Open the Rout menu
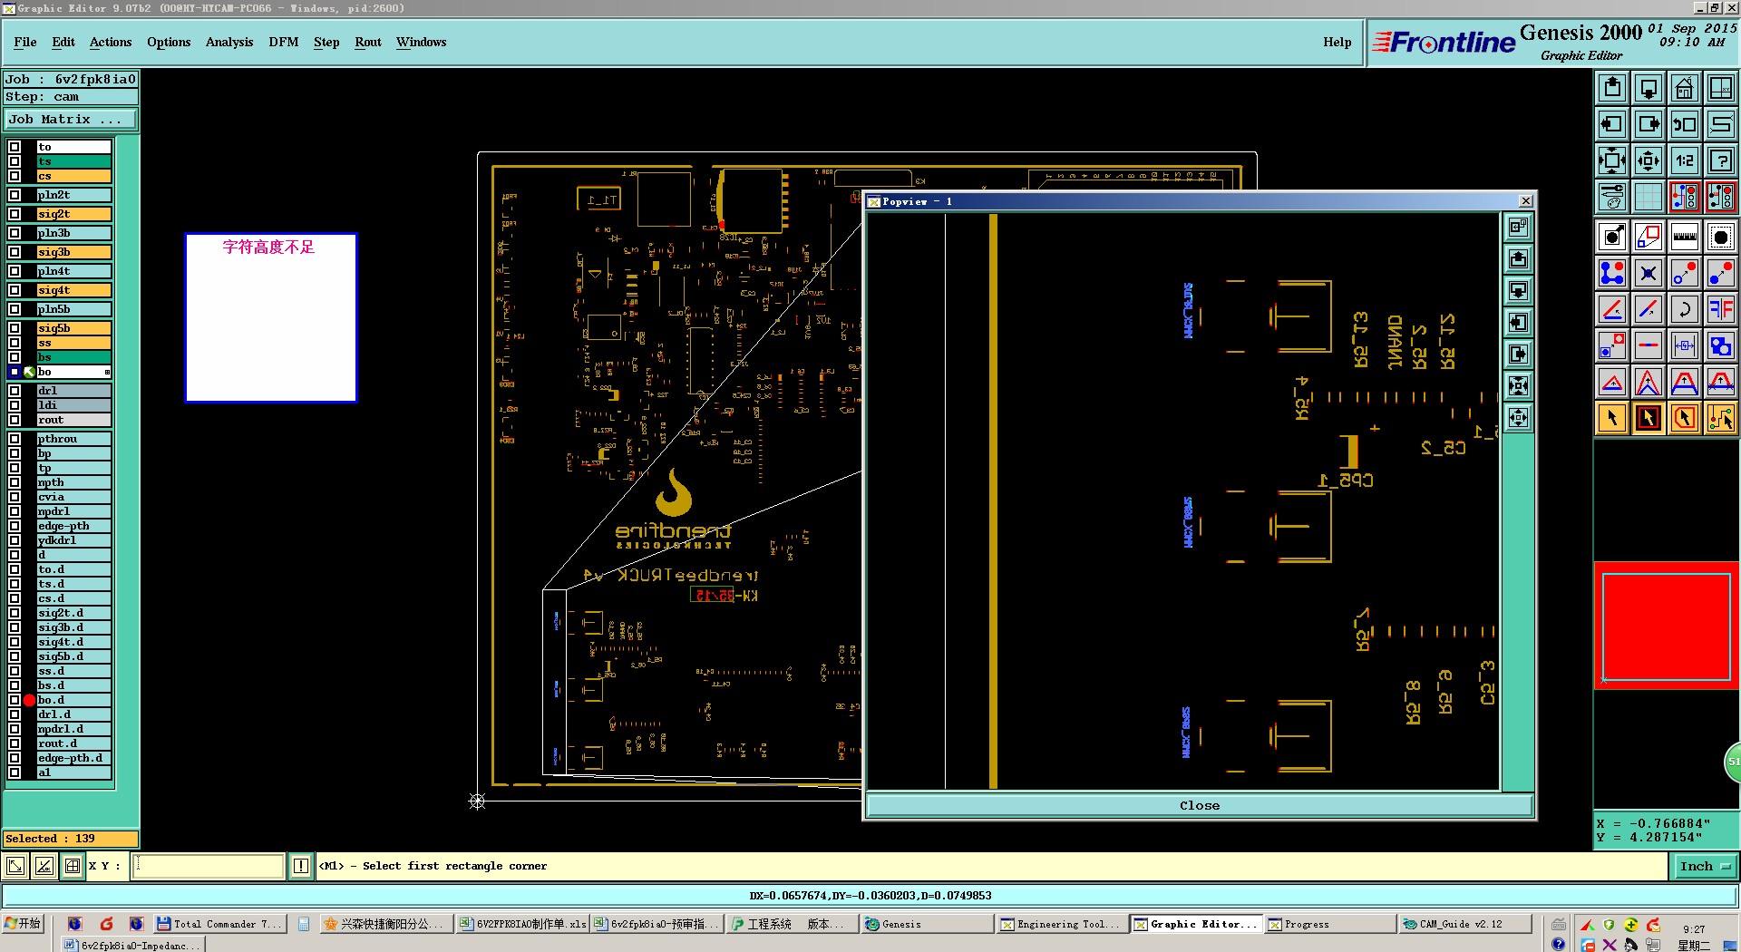The image size is (1741, 952). 368,42
